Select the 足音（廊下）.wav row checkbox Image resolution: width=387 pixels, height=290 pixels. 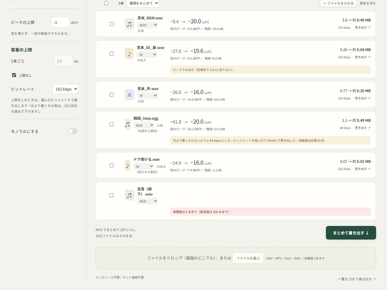(x=111, y=195)
